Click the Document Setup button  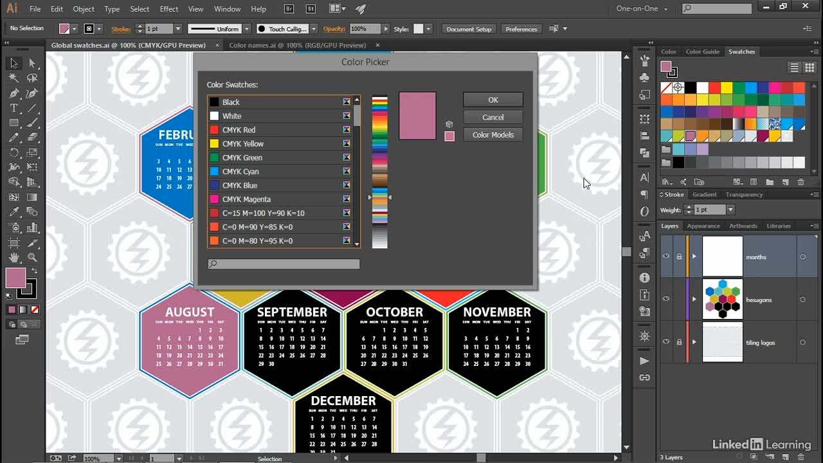coord(469,29)
